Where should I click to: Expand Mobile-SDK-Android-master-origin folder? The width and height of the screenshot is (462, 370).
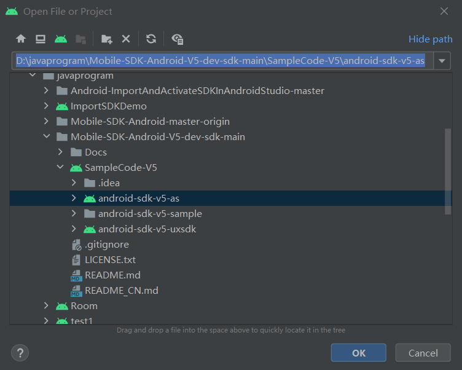tap(46, 121)
